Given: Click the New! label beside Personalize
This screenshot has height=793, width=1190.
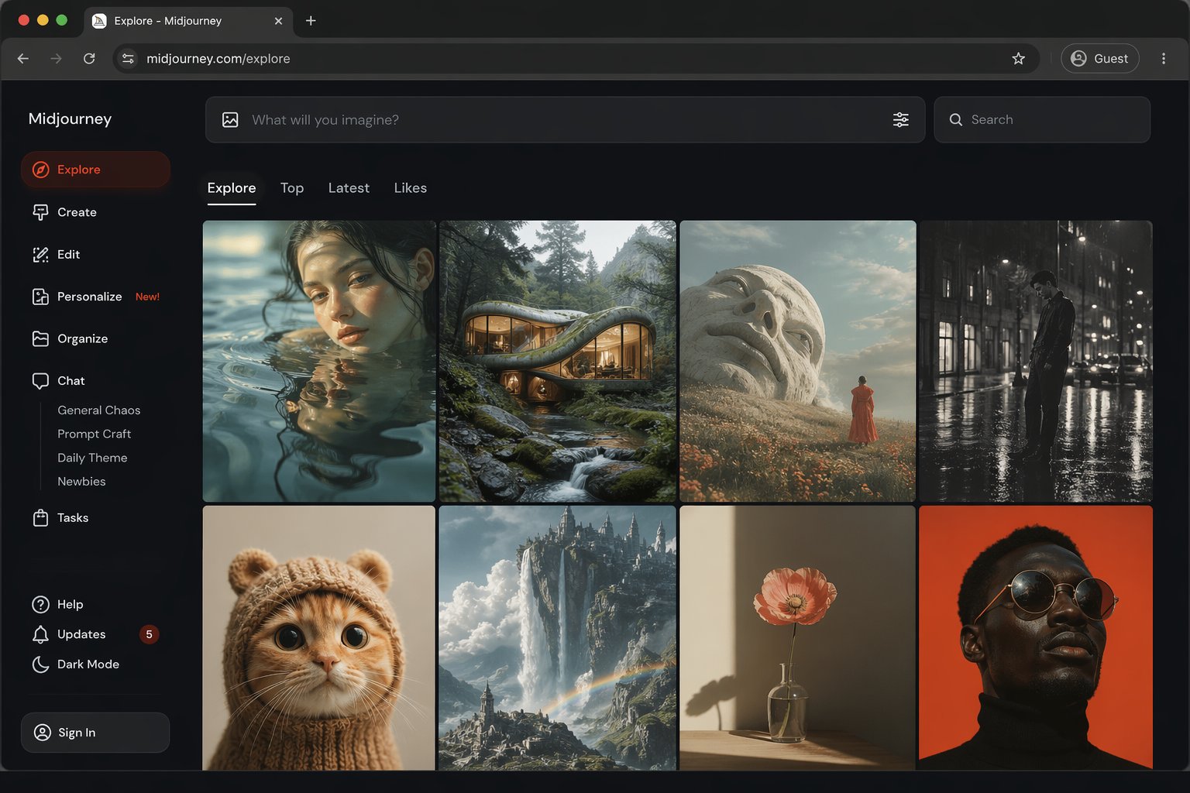Looking at the screenshot, I should pos(147,297).
